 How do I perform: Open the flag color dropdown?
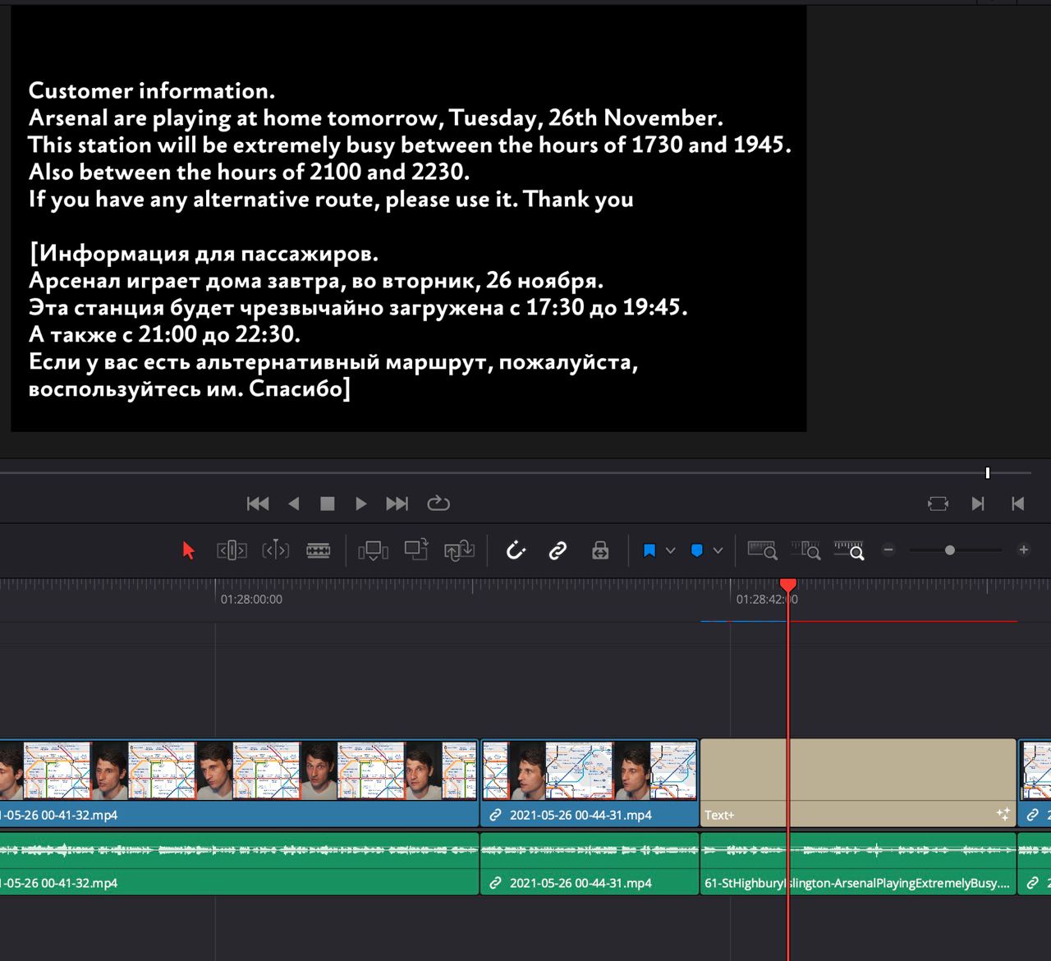coord(670,550)
